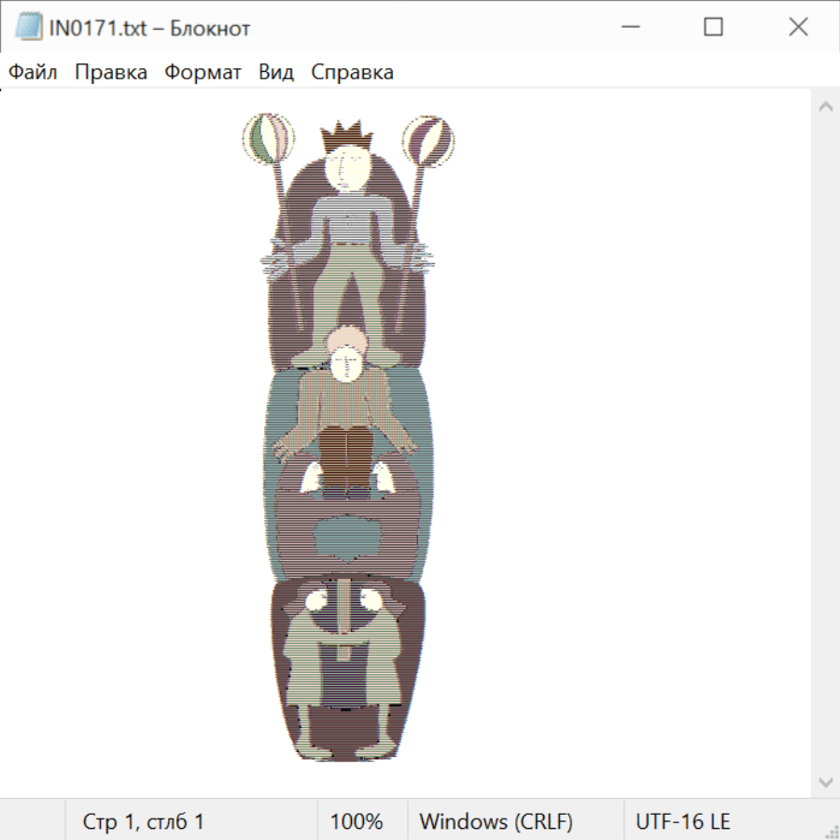Click the IN0171.txt window title text
The width and height of the screenshot is (840, 840).
tap(149, 28)
